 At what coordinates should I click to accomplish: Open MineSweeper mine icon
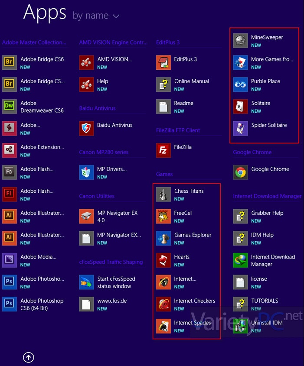tap(240, 41)
